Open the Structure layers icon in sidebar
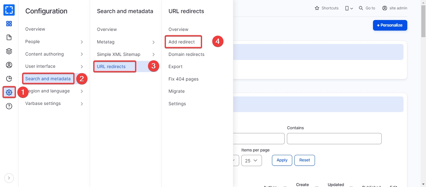The height and width of the screenshot is (187, 426). (x=9, y=51)
